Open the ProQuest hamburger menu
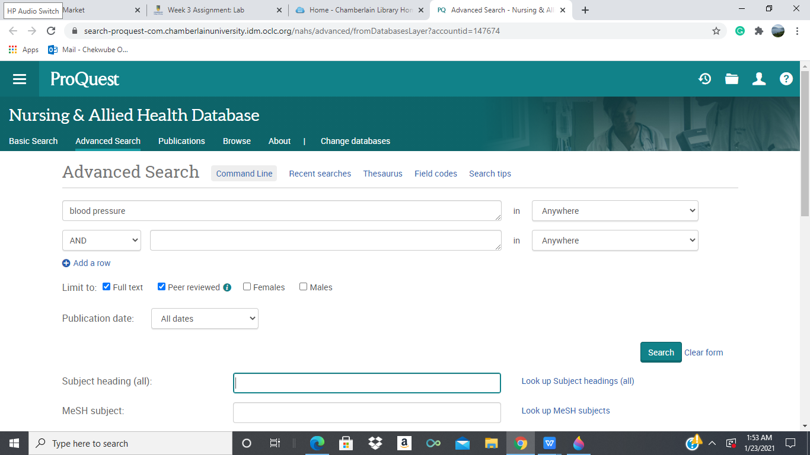 point(20,79)
